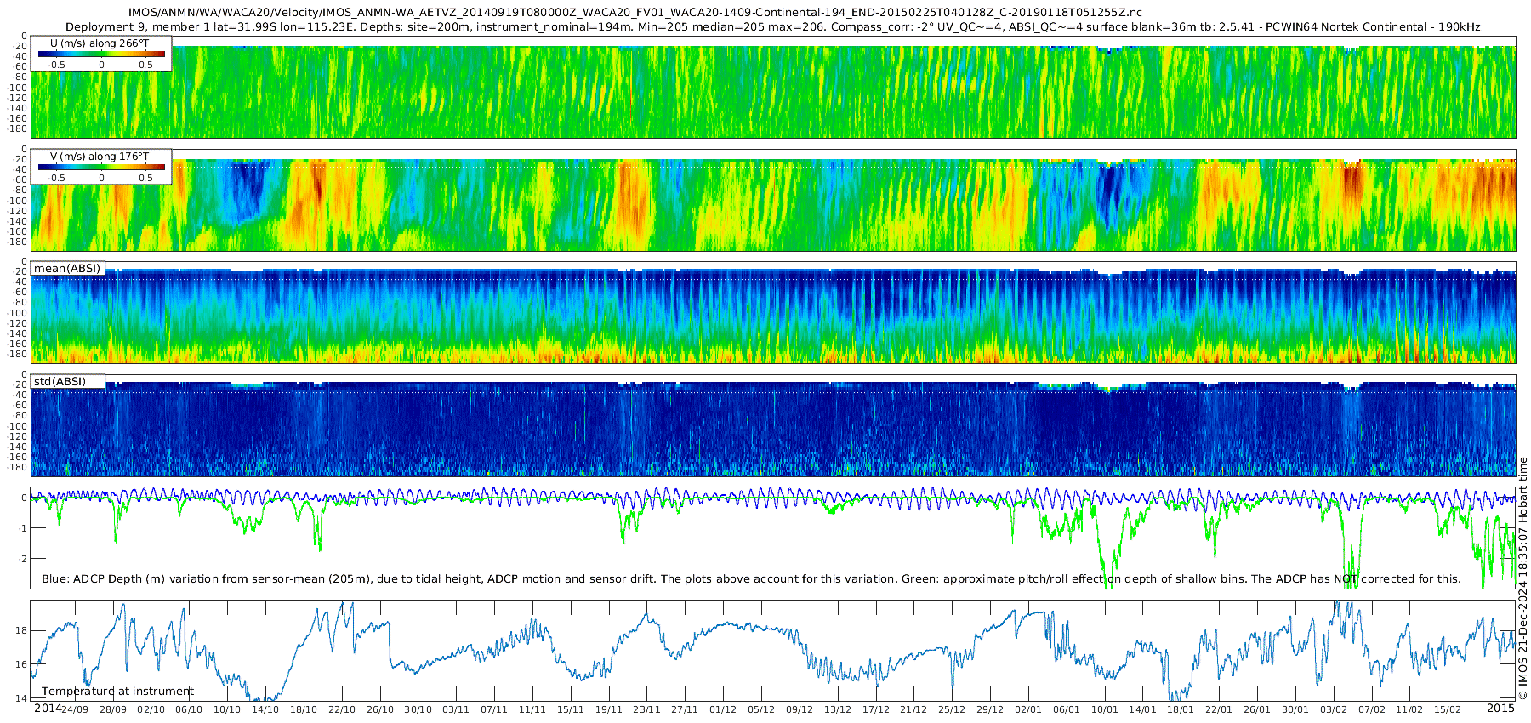Image resolution: width=1531 pixels, height=723 pixels.
Task: Click the '02/01' date tick
Action: (1028, 709)
